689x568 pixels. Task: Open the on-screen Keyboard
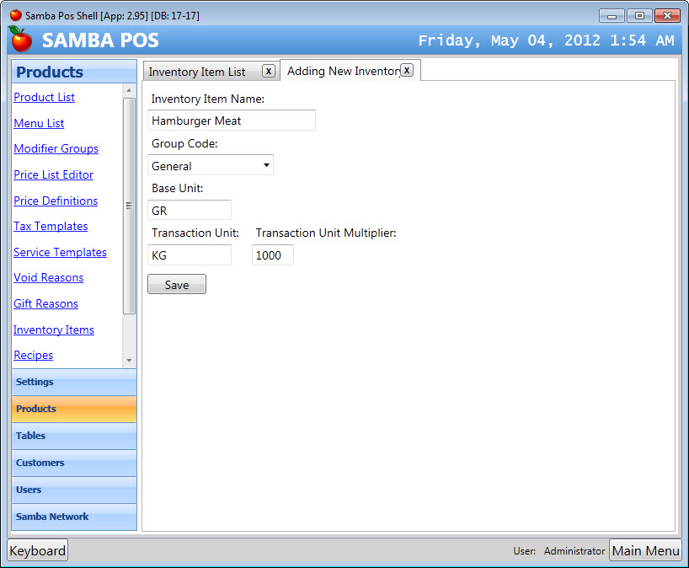point(38,550)
